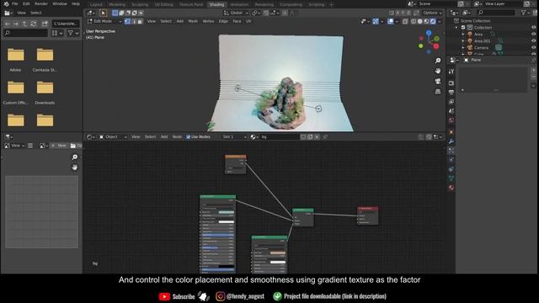Open the Modifiers wrench properties tab
The image size is (539, 303).
[451, 141]
